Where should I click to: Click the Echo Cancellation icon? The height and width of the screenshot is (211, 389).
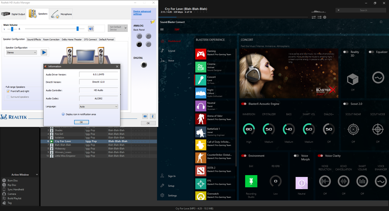(x=344, y=182)
